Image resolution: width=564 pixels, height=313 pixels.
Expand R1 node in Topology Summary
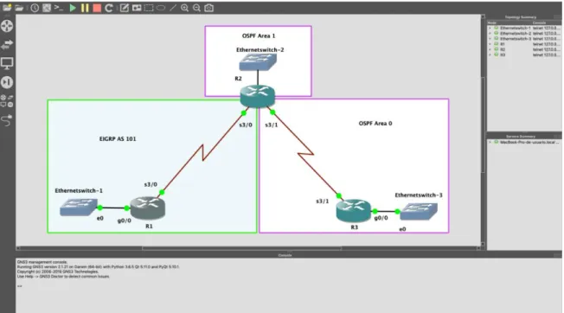point(490,44)
